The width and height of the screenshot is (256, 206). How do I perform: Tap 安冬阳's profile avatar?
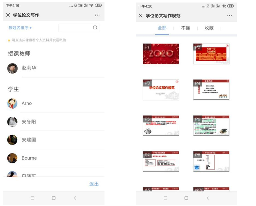coord(12,122)
